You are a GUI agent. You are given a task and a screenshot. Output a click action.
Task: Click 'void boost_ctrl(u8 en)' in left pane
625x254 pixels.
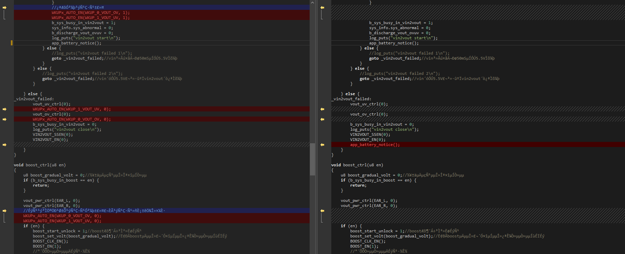pyautogui.click(x=40, y=165)
